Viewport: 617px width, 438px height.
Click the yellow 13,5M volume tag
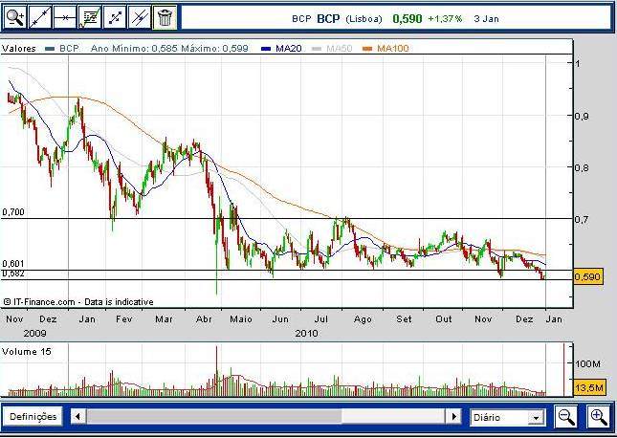[x=589, y=388]
